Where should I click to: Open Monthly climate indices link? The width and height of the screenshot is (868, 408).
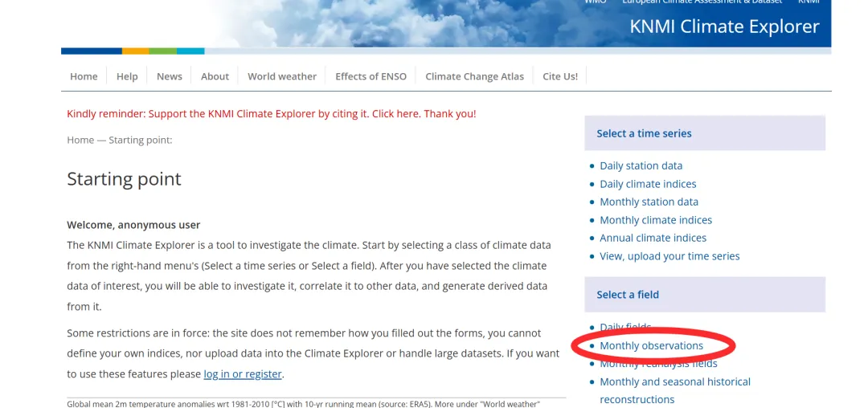click(656, 220)
